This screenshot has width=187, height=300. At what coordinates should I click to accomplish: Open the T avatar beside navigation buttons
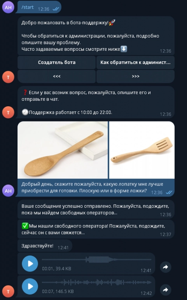[8, 77]
